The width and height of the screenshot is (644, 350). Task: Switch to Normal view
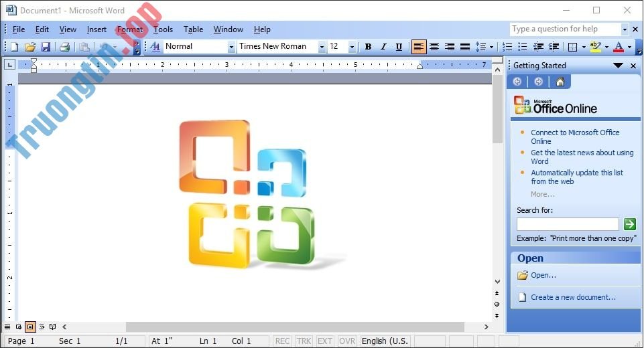[7, 327]
